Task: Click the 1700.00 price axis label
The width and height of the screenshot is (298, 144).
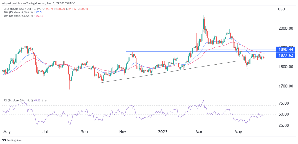Action: pyautogui.click(x=285, y=86)
